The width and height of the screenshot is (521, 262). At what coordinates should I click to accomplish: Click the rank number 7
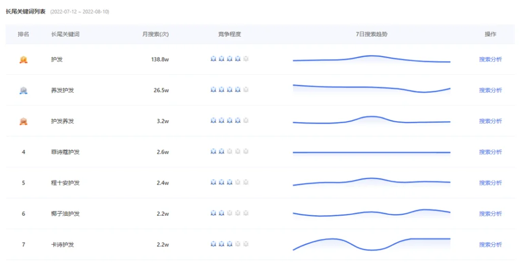click(x=23, y=245)
